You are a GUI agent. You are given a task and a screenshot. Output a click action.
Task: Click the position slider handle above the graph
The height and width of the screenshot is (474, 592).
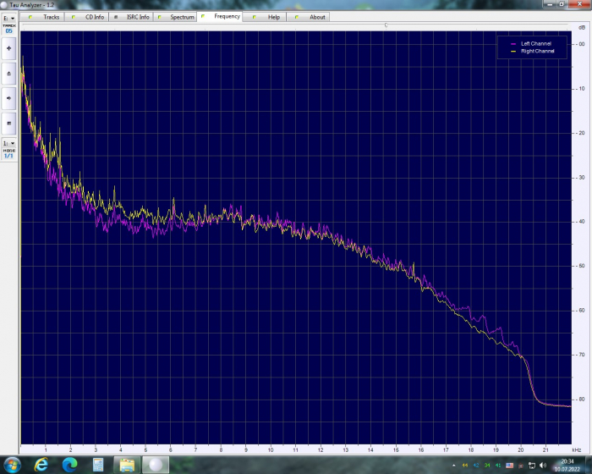click(386, 25)
